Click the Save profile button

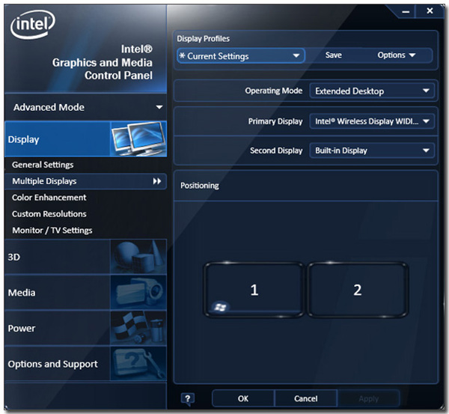tap(334, 55)
